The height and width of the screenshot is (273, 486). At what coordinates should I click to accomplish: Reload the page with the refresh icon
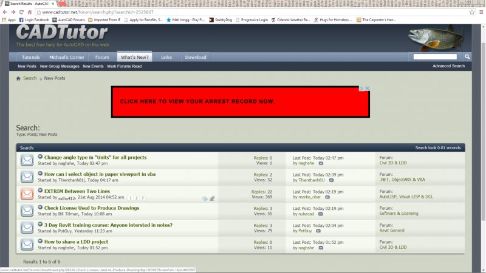(21, 12)
